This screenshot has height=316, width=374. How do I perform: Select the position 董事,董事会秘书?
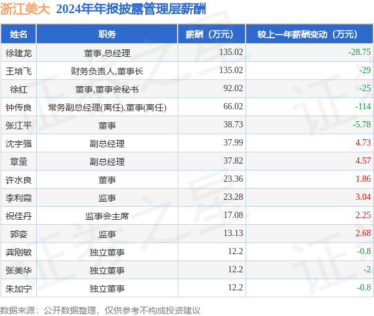tap(107, 89)
